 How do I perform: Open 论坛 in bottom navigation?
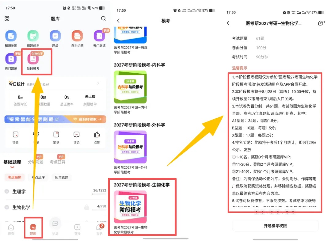[55, 227]
